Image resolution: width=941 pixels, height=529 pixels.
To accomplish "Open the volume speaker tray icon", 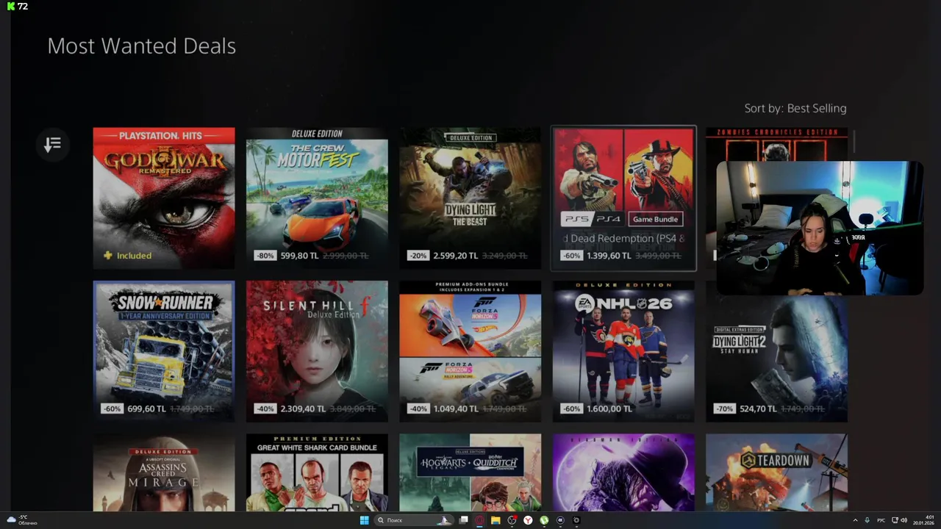I will point(904,520).
